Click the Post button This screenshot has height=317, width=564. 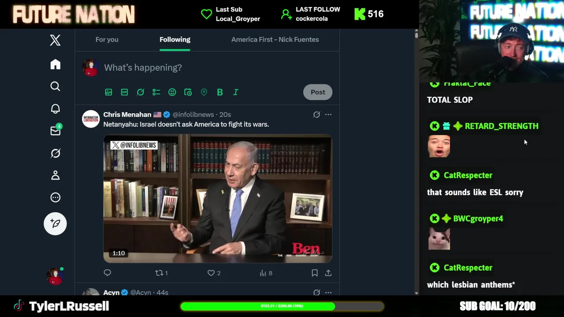[x=318, y=92]
